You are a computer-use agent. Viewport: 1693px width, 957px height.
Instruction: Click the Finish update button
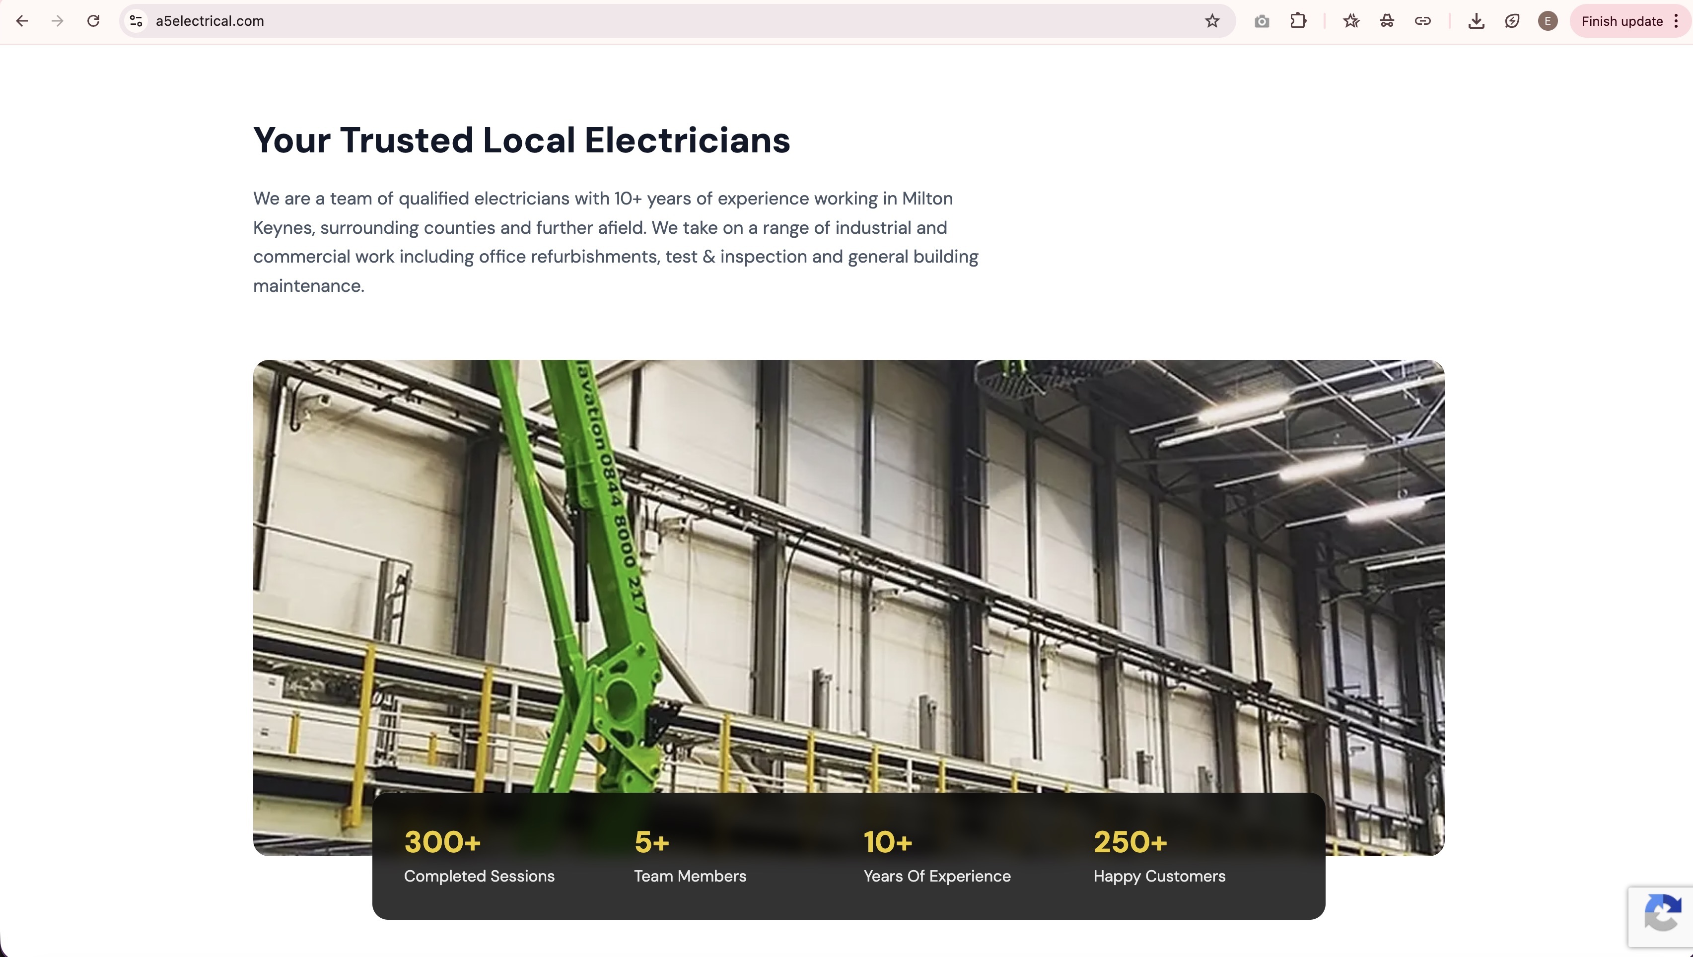click(1622, 21)
